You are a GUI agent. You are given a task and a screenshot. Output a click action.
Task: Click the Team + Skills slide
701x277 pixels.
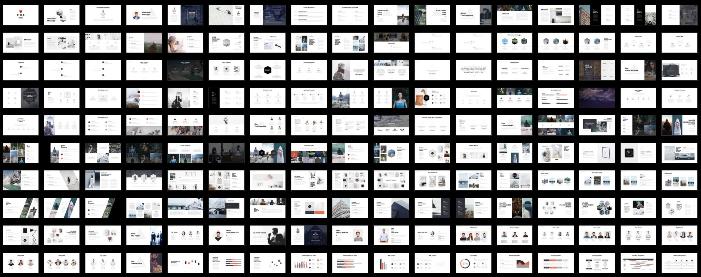point(515,235)
